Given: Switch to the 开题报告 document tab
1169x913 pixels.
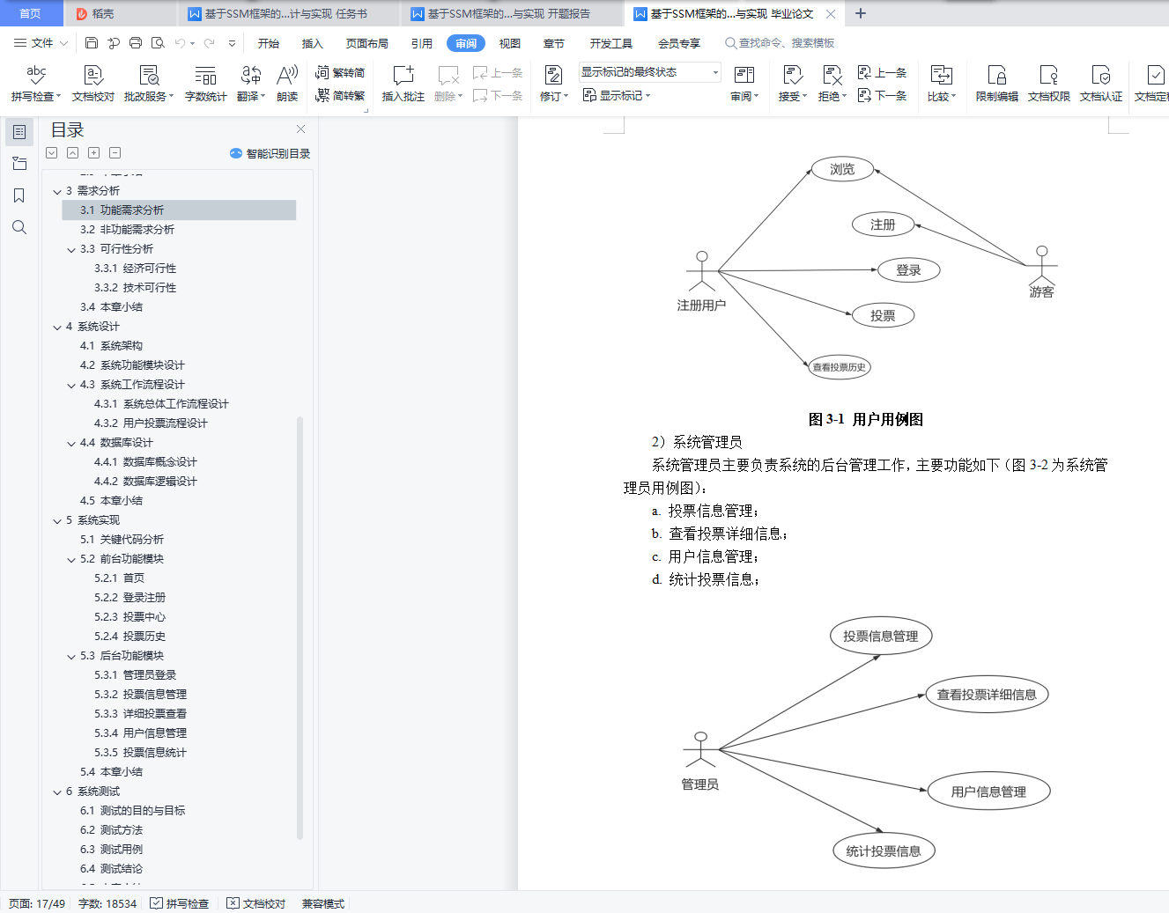Looking at the screenshot, I should [x=511, y=14].
